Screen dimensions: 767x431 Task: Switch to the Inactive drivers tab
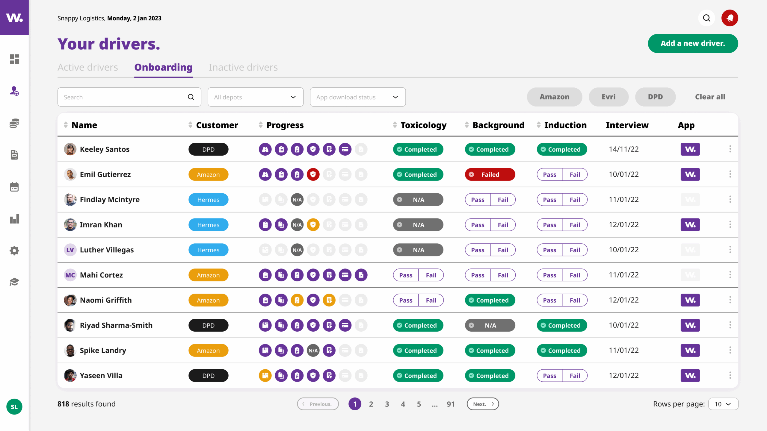[243, 67]
